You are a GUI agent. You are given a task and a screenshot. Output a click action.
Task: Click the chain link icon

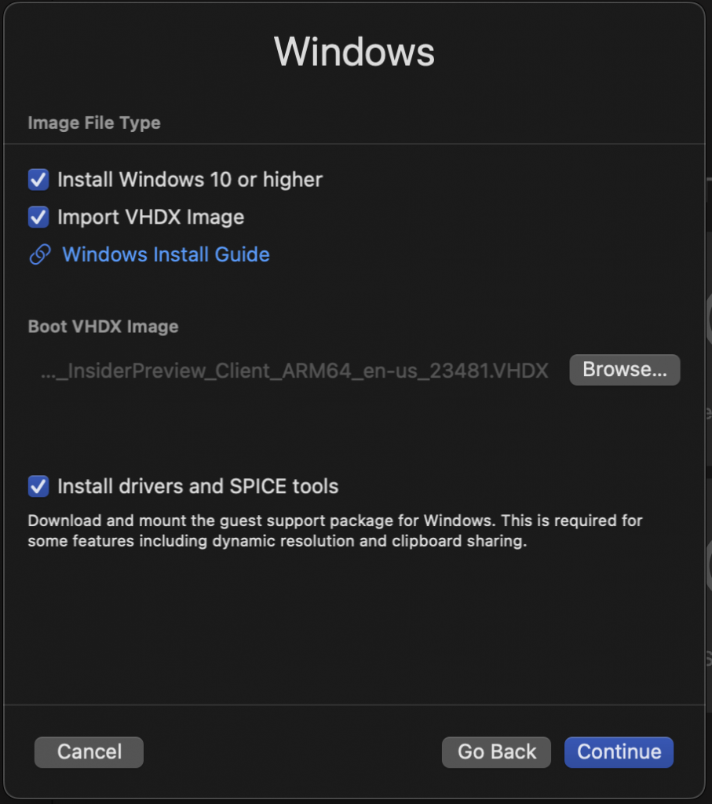39,255
